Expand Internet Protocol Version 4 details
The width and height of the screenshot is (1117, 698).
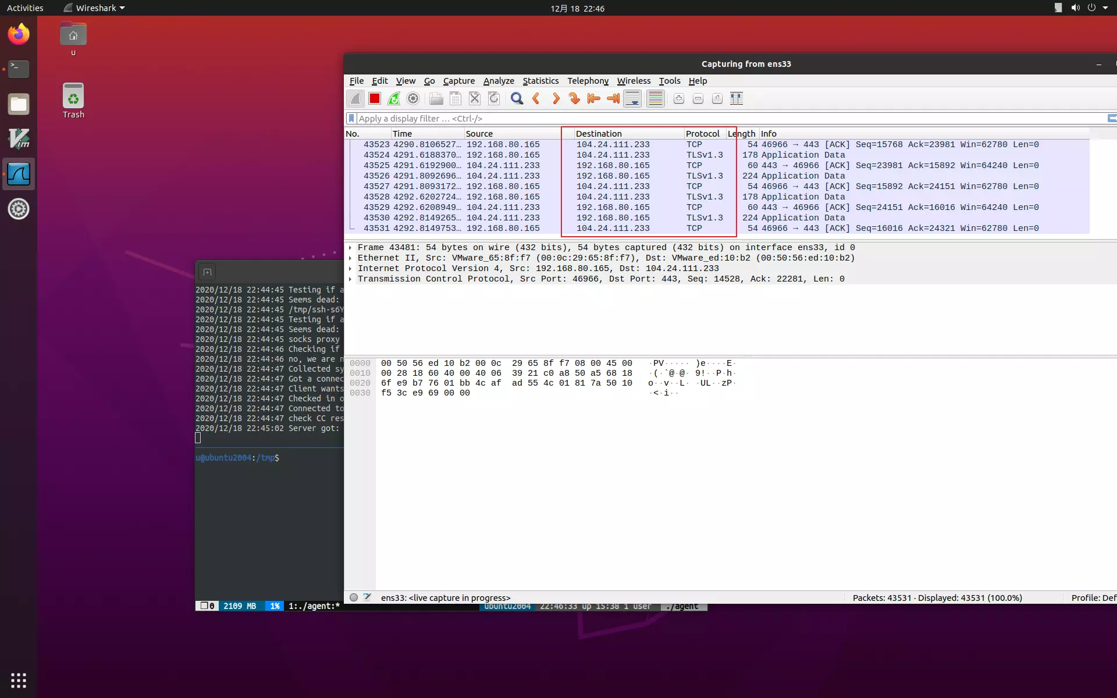[350, 269]
